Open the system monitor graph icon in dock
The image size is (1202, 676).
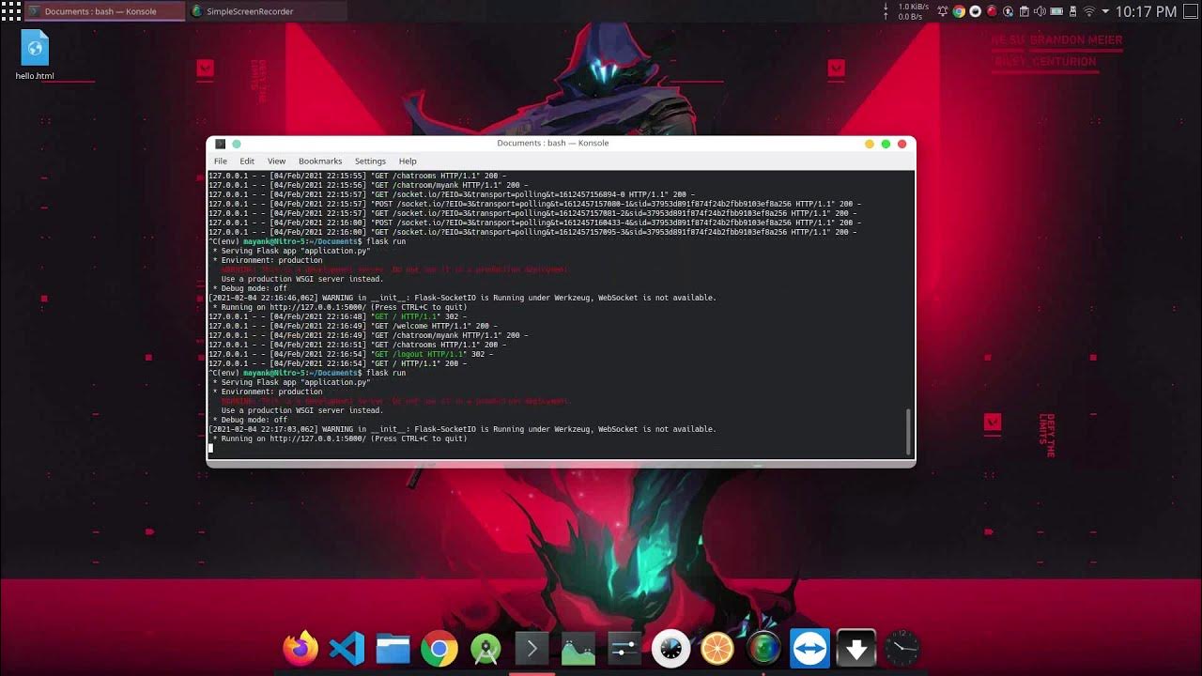(578, 648)
